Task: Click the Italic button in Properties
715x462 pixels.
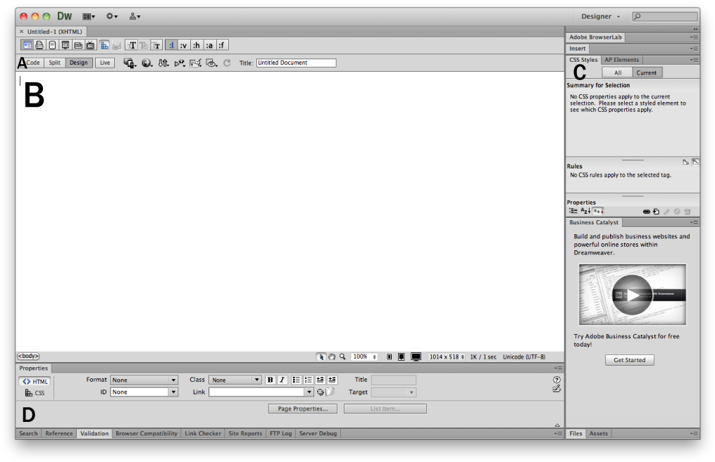Action: (x=282, y=380)
